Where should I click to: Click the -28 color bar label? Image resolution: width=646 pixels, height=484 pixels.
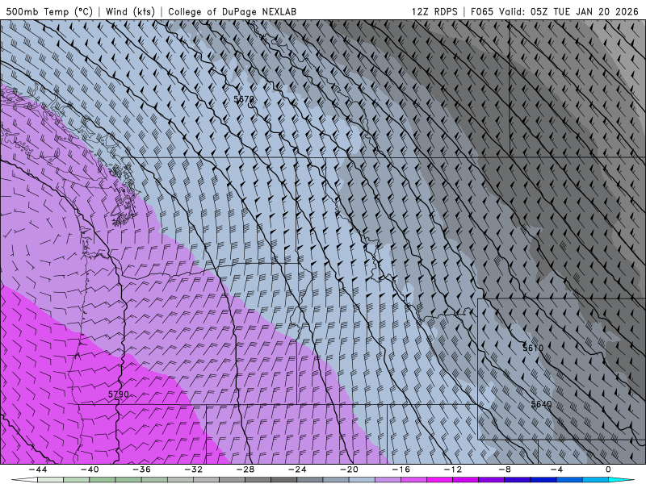[x=245, y=469]
